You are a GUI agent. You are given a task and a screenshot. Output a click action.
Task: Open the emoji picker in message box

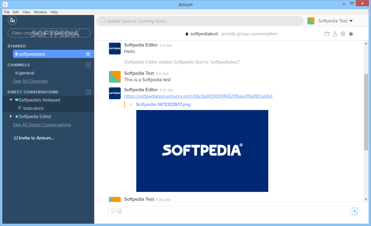point(113,211)
